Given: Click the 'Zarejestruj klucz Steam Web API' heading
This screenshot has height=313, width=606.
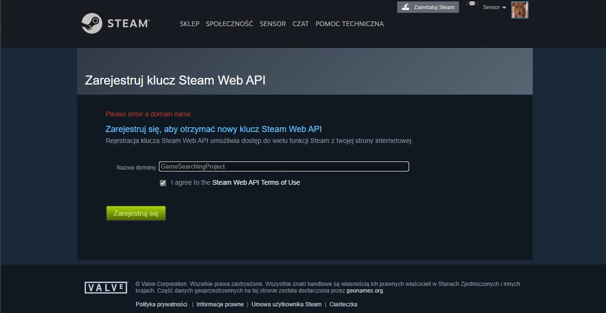Looking at the screenshot, I should 175,80.
